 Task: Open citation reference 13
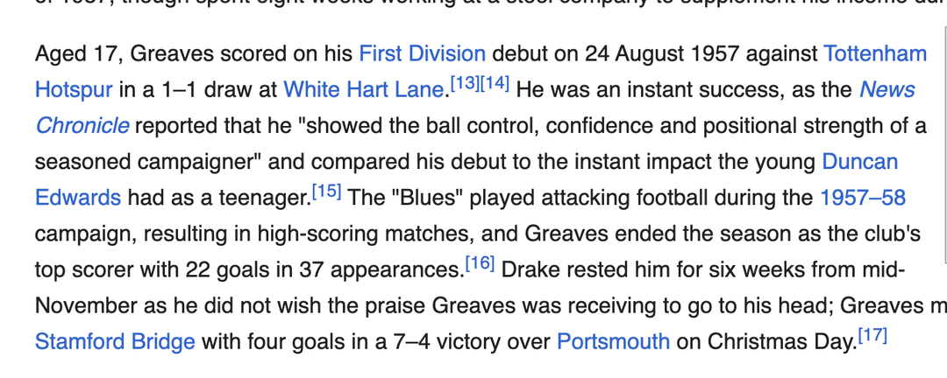465,84
